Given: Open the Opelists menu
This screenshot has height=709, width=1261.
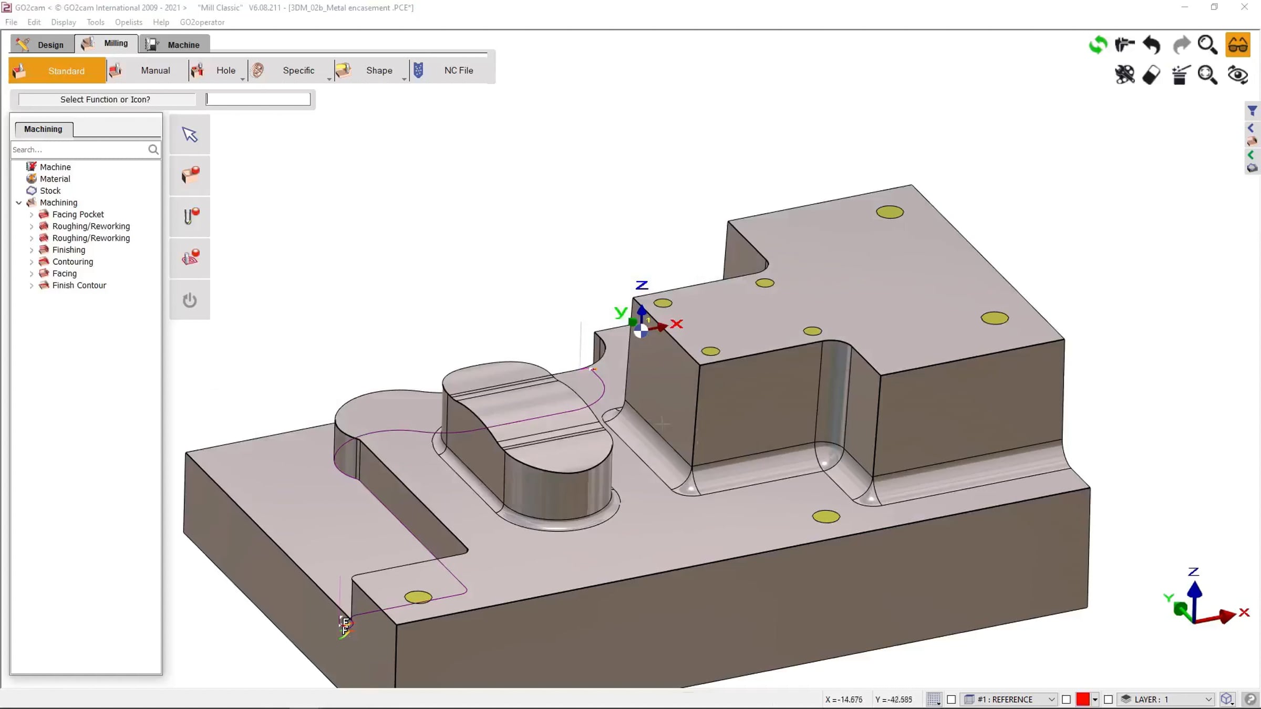Looking at the screenshot, I should (129, 22).
